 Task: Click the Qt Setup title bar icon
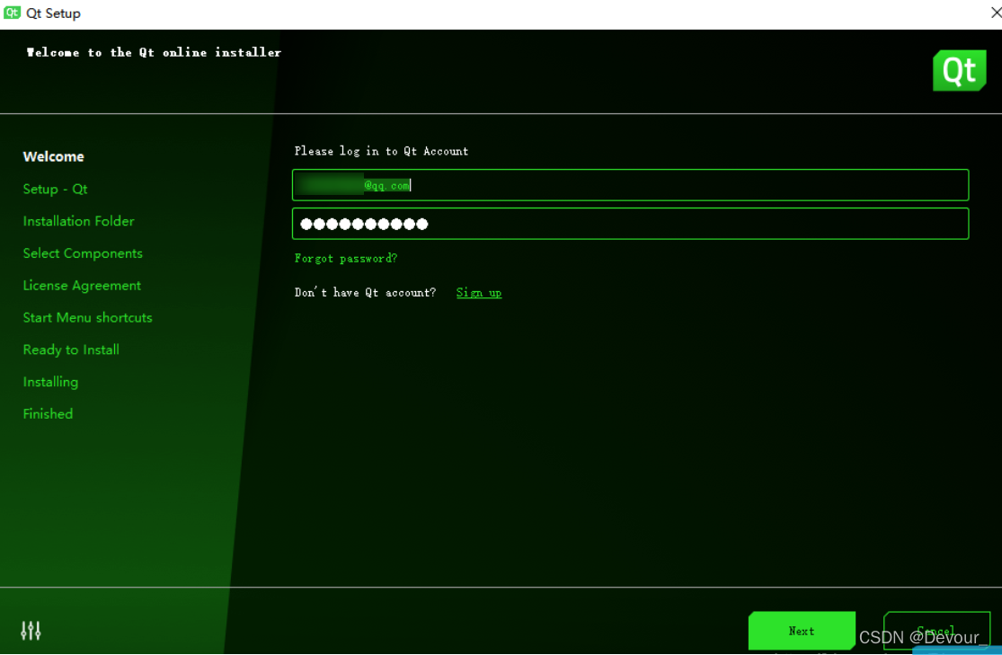coord(12,13)
